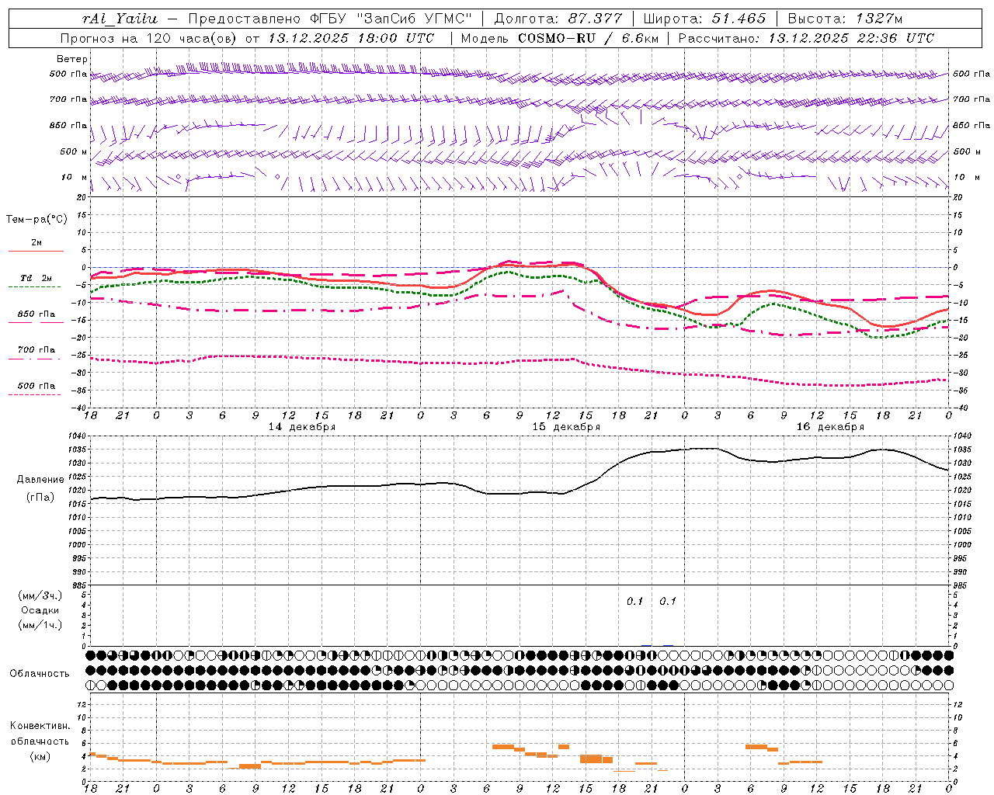Viewport: 994px width, 795px height.
Task: Click the "10 м" wind level label on the left
Action: (75, 177)
